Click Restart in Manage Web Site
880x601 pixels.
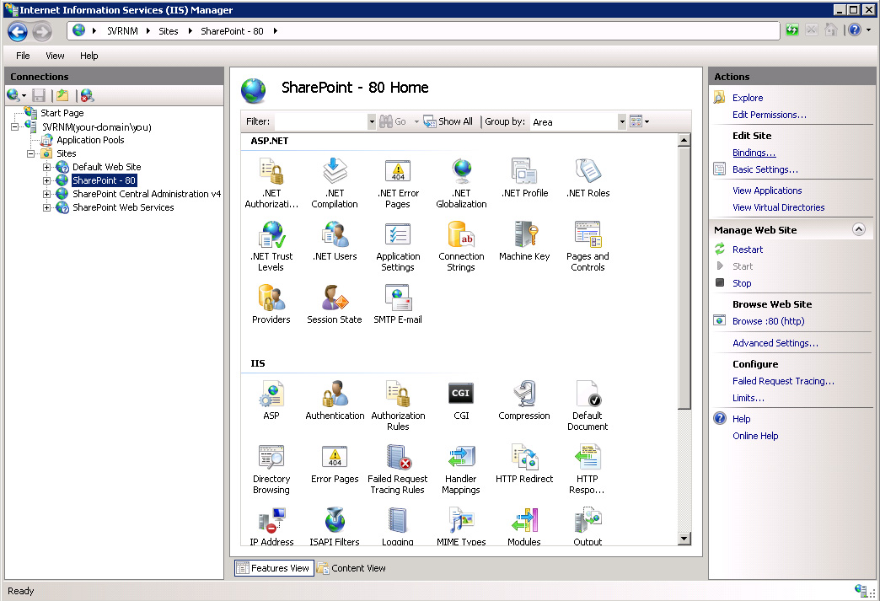coord(748,250)
